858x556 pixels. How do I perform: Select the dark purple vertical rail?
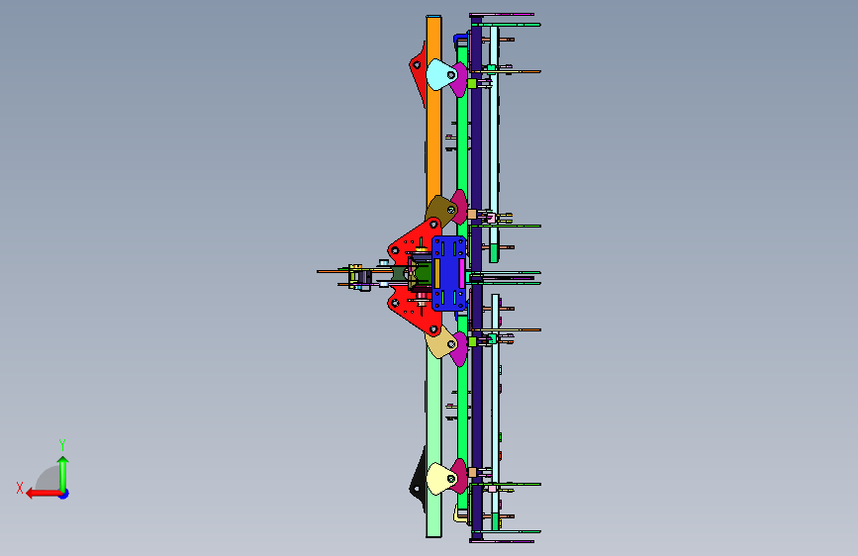[477, 278]
